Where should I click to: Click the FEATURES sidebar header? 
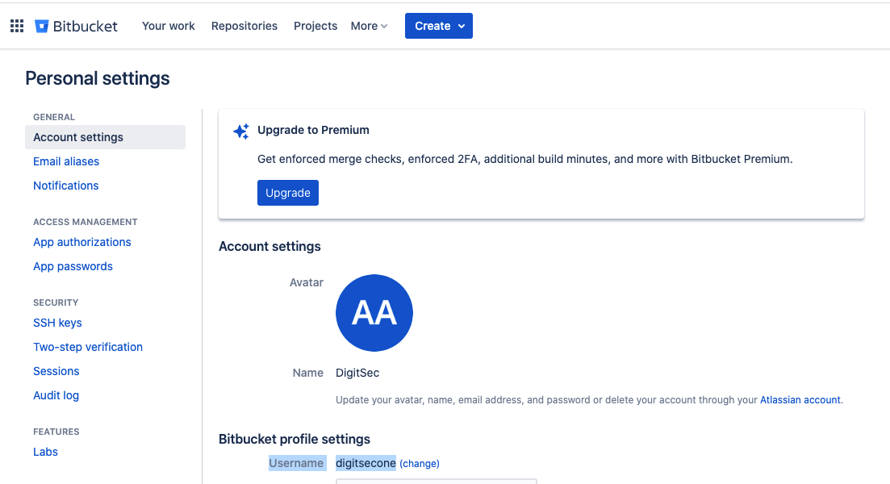(x=56, y=432)
